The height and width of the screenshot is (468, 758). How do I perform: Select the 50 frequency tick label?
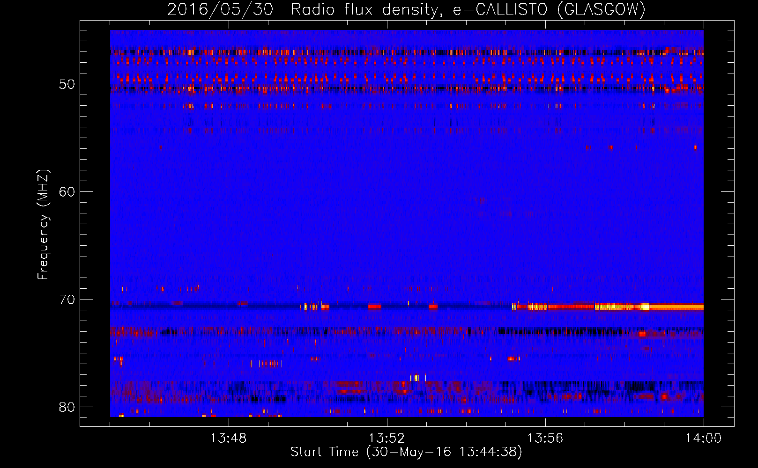(67, 84)
